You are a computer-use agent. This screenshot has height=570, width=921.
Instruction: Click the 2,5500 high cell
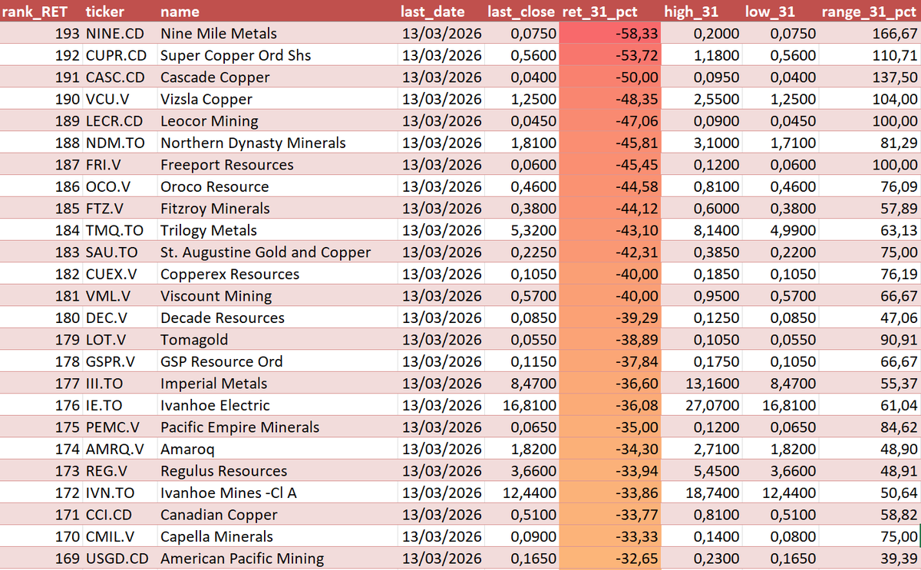(x=702, y=99)
